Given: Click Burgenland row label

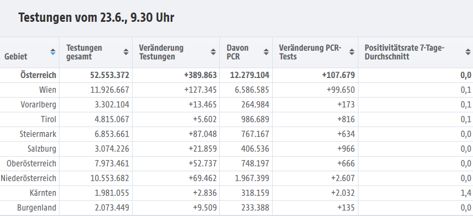Looking at the screenshot, I should 37,208.
